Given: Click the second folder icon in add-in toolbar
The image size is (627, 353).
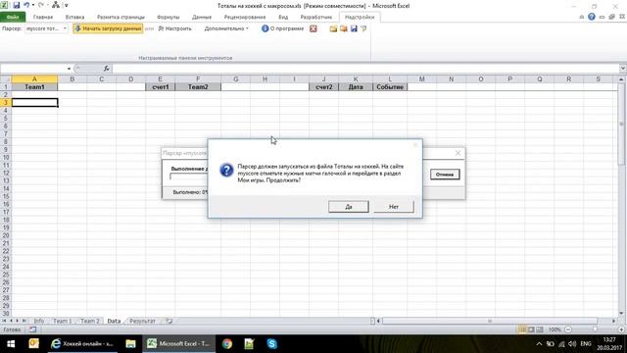Looking at the screenshot, I should pos(344,28).
